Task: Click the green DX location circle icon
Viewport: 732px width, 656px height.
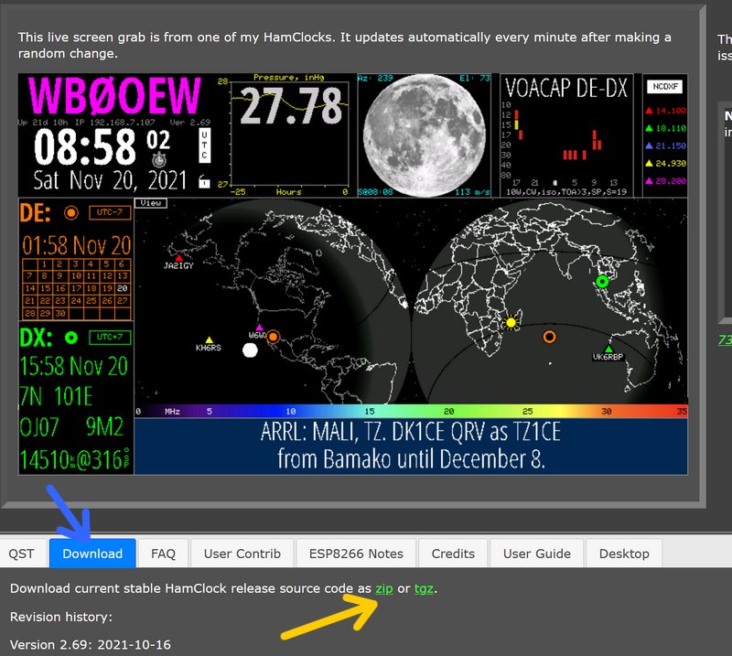Action: pos(71,338)
